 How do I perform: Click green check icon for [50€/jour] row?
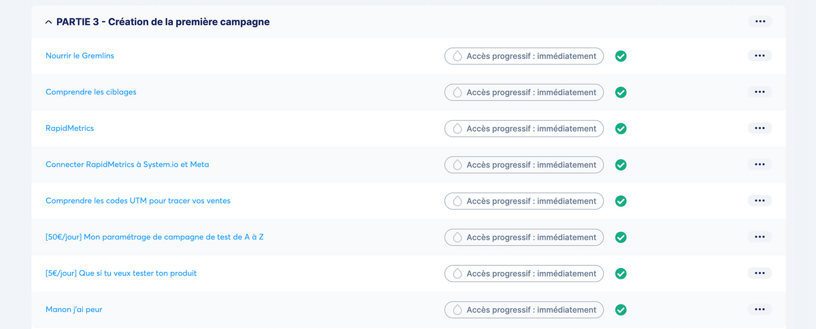[621, 237]
